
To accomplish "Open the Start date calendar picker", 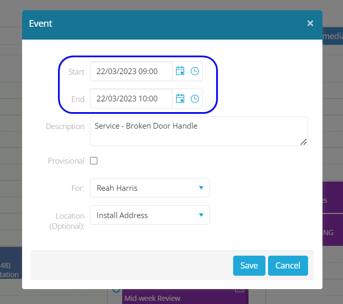I will pos(180,71).
